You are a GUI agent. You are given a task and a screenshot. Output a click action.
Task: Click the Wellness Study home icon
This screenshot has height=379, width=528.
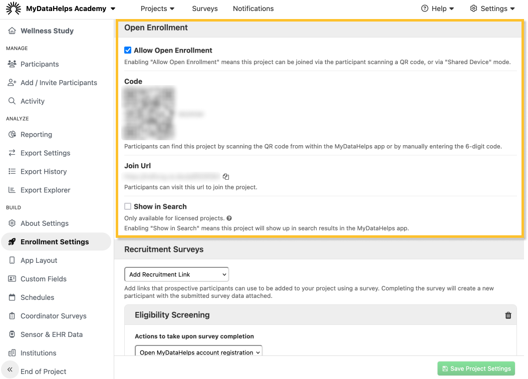point(12,31)
